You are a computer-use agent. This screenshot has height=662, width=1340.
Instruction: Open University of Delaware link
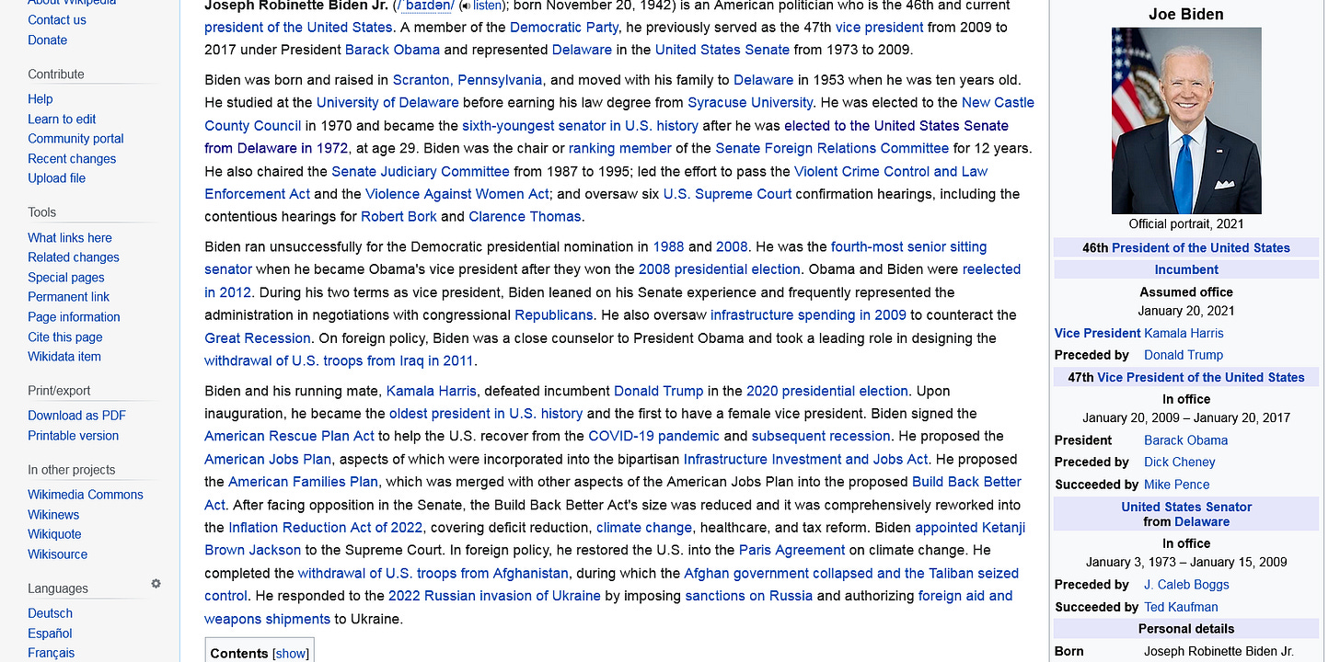click(x=387, y=102)
